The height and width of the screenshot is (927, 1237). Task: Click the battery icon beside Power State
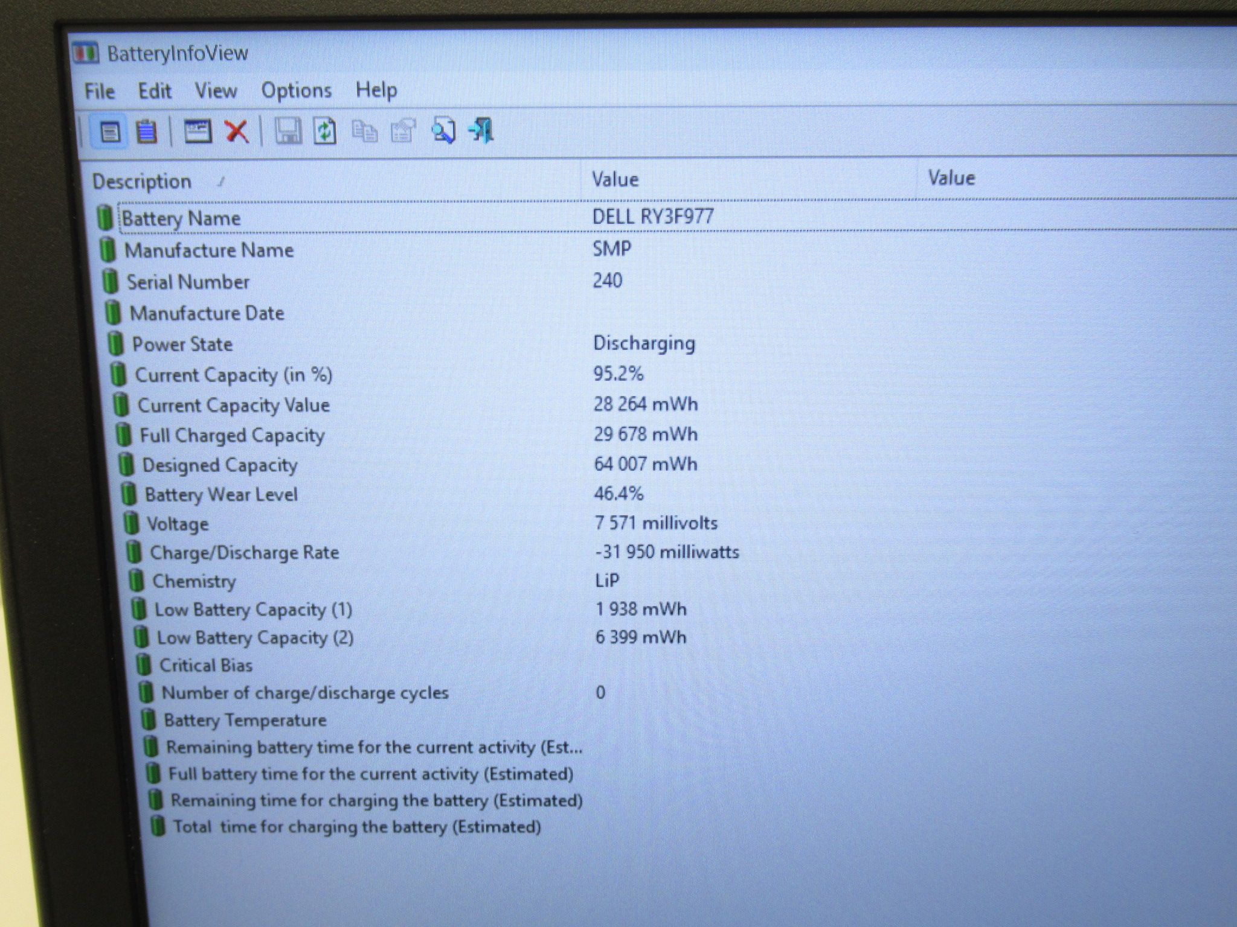[115, 343]
